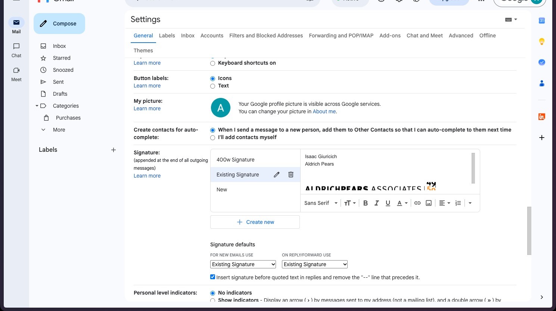Edit the Existing Signature name with pencil icon
The image size is (556, 311).
pyautogui.click(x=277, y=175)
